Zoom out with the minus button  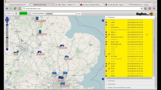click(x=7, y=49)
